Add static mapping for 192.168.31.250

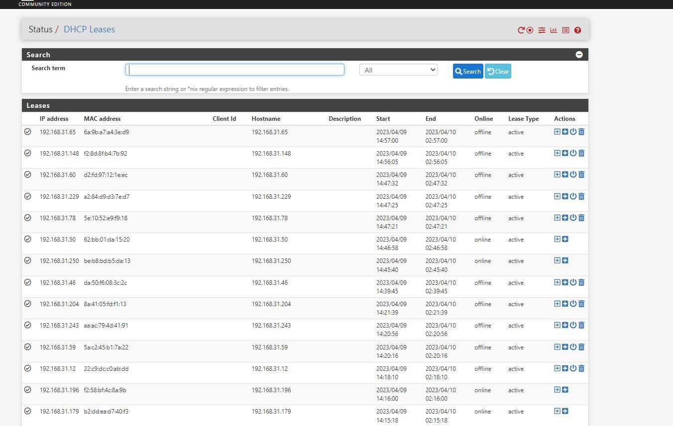pyautogui.click(x=557, y=260)
